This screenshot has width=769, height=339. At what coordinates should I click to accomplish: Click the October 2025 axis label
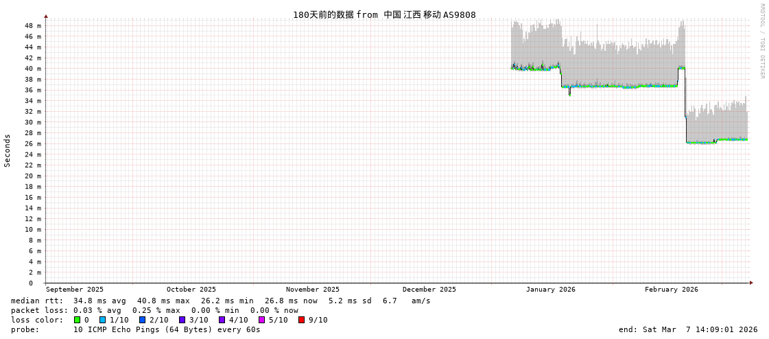coord(191,290)
